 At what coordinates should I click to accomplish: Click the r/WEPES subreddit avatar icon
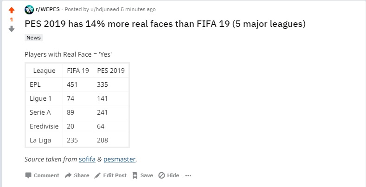click(29, 9)
